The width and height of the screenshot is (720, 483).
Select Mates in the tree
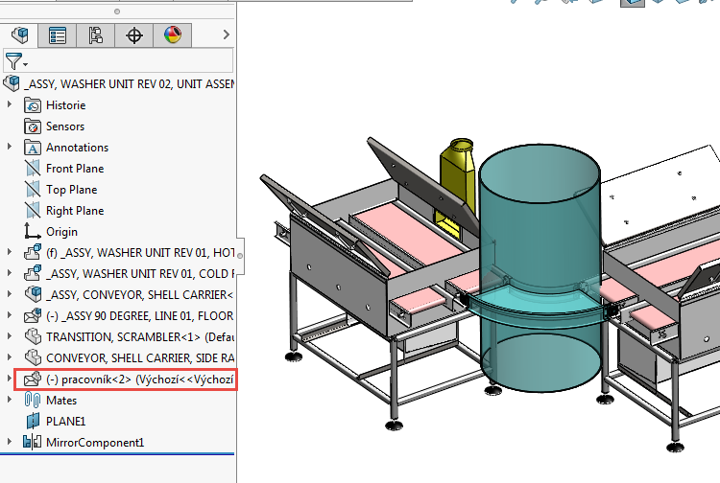click(x=61, y=401)
